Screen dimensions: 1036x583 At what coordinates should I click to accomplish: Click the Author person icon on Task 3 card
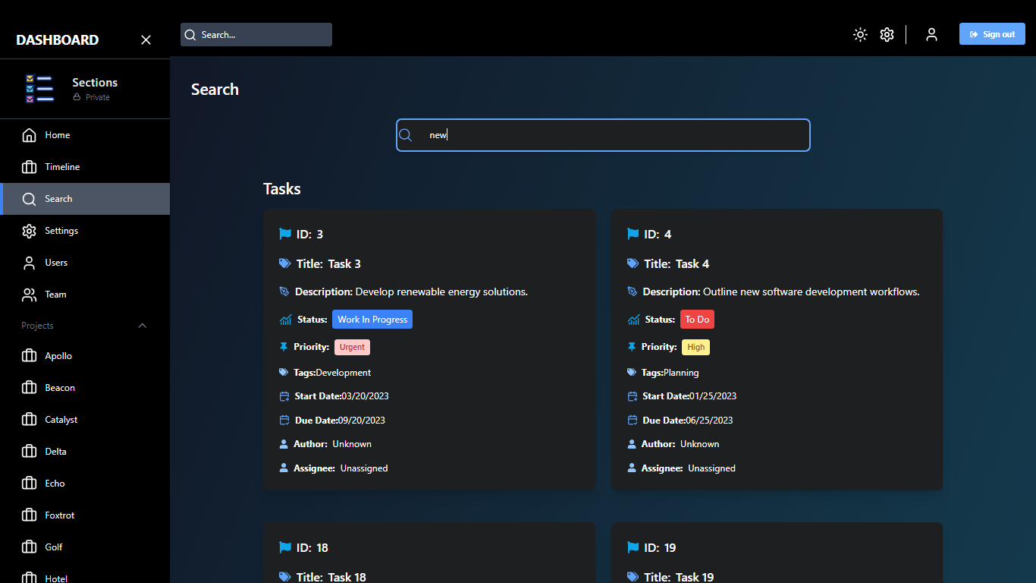[x=284, y=444]
